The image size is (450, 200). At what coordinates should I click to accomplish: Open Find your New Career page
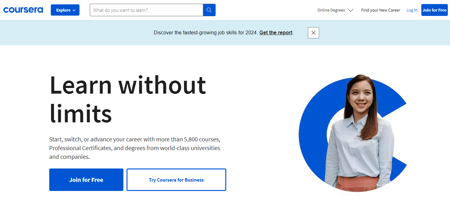(381, 10)
